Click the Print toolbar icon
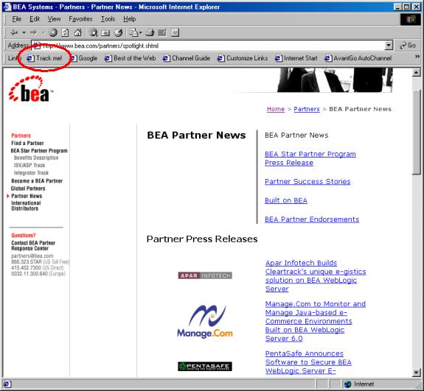The height and width of the screenshot is (391, 424). (x=150, y=32)
